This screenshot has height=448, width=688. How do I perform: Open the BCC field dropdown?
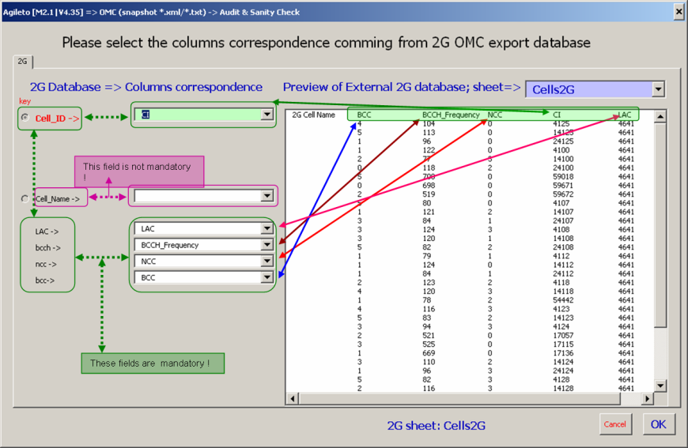[x=267, y=277]
